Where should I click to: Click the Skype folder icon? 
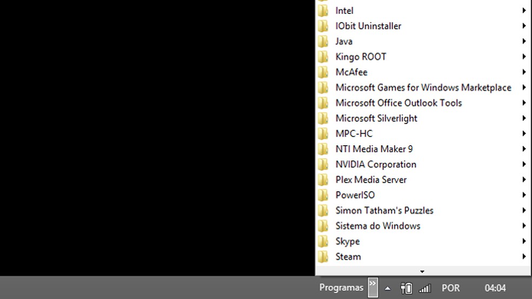pyautogui.click(x=323, y=241)
